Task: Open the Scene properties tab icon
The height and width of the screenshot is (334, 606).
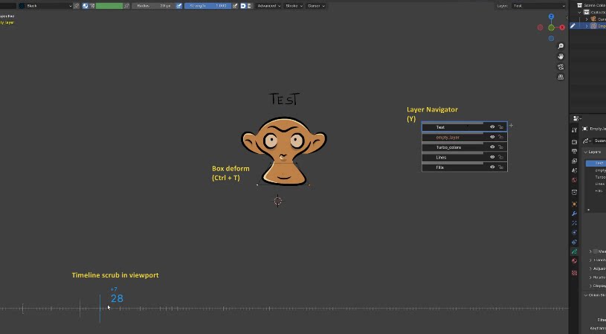Action: coord(574,170)
